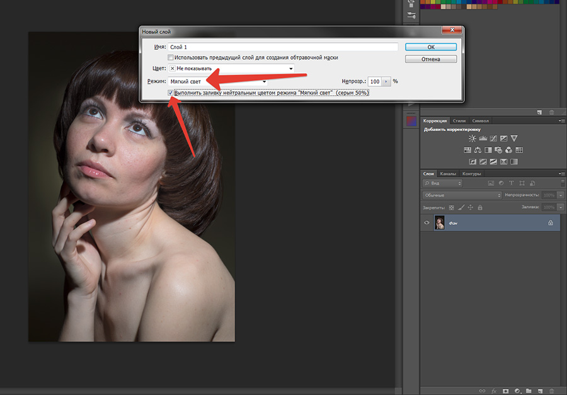Click the add layer mask icon

point(505,391)
